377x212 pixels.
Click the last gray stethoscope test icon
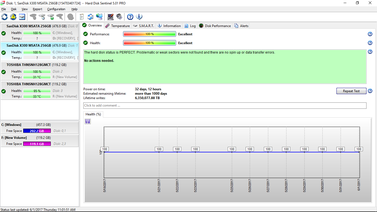(60, 17)
